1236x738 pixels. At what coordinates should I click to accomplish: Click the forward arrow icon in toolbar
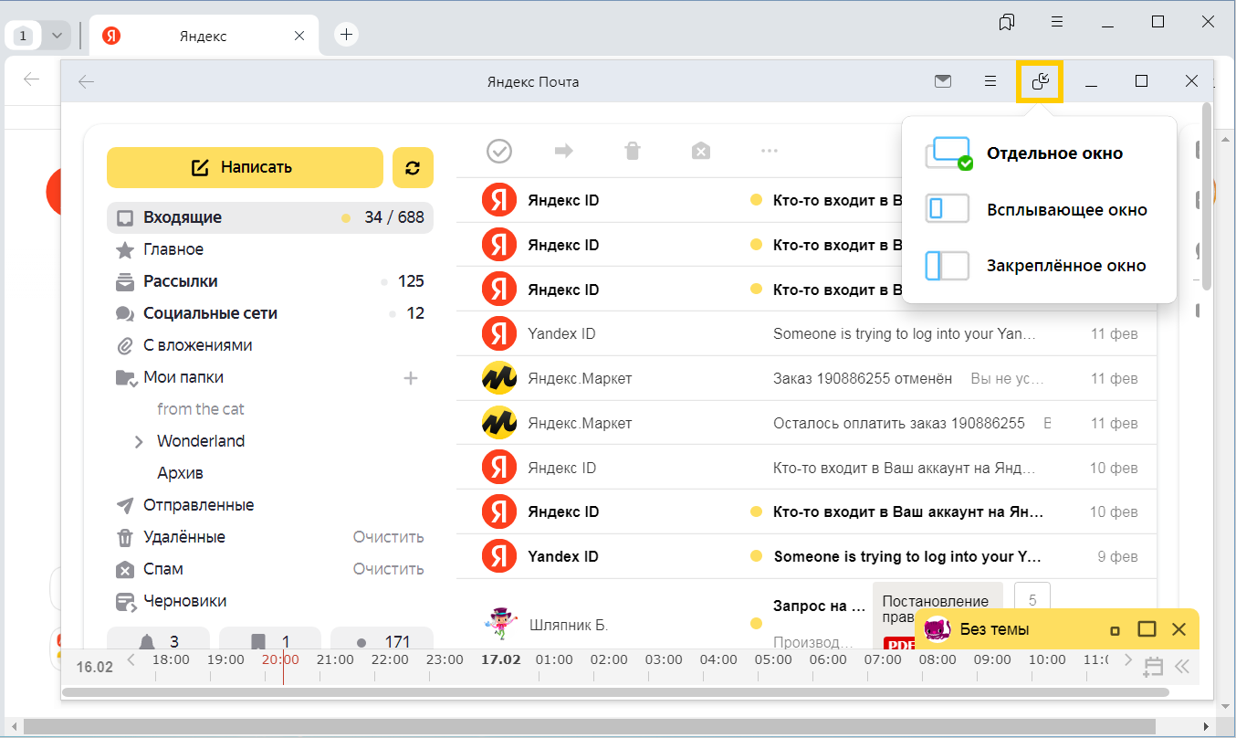click(564, 151)
